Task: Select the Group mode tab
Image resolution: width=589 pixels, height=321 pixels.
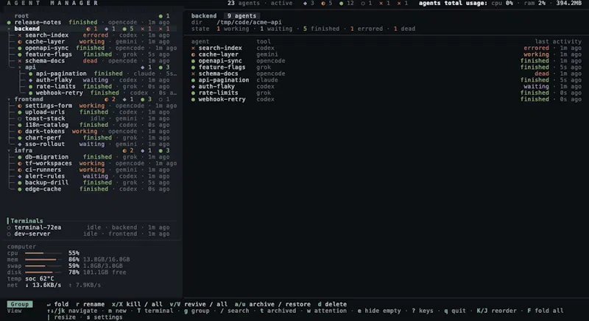Action: (20, 304)
